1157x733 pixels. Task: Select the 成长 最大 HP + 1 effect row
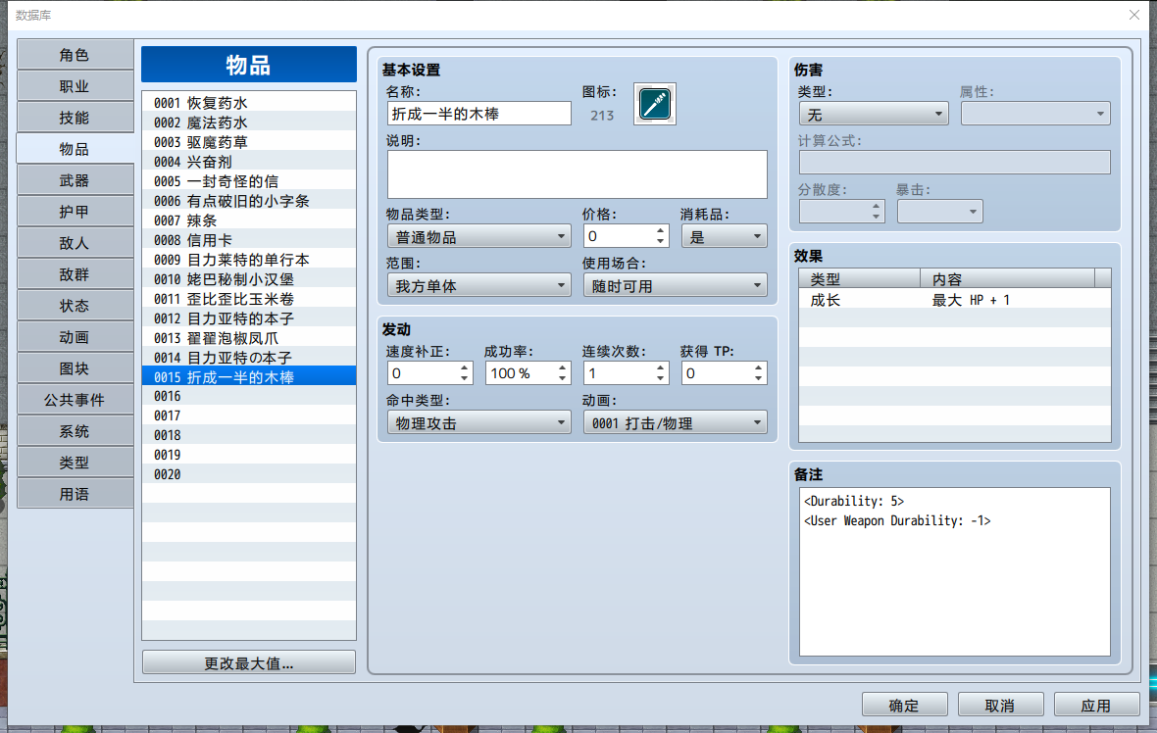pyautogui.click(x=955, y=300)
